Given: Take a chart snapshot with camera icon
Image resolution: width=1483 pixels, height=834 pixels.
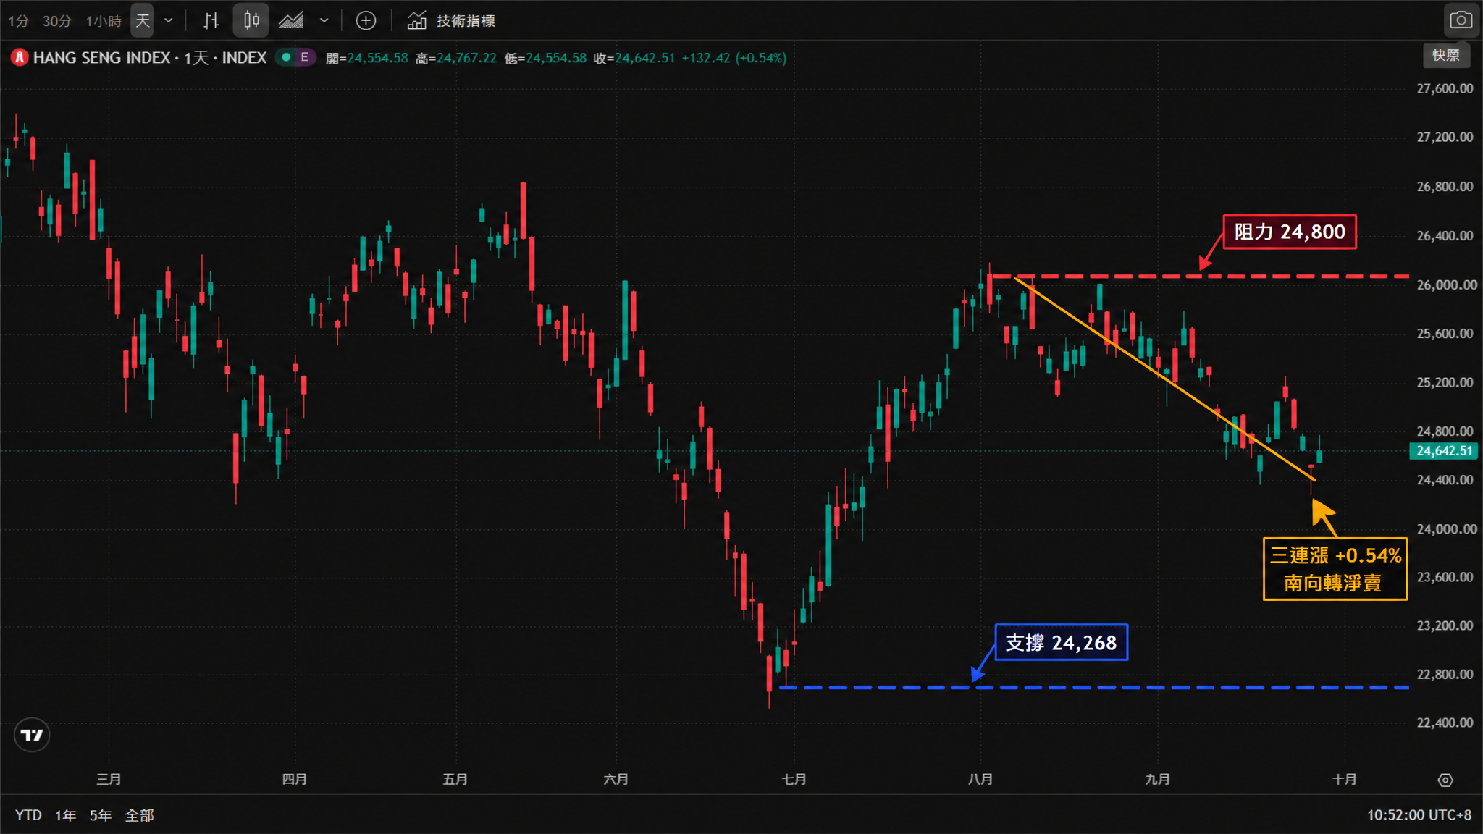Looking at the screenshot, I should point(1461,20).
